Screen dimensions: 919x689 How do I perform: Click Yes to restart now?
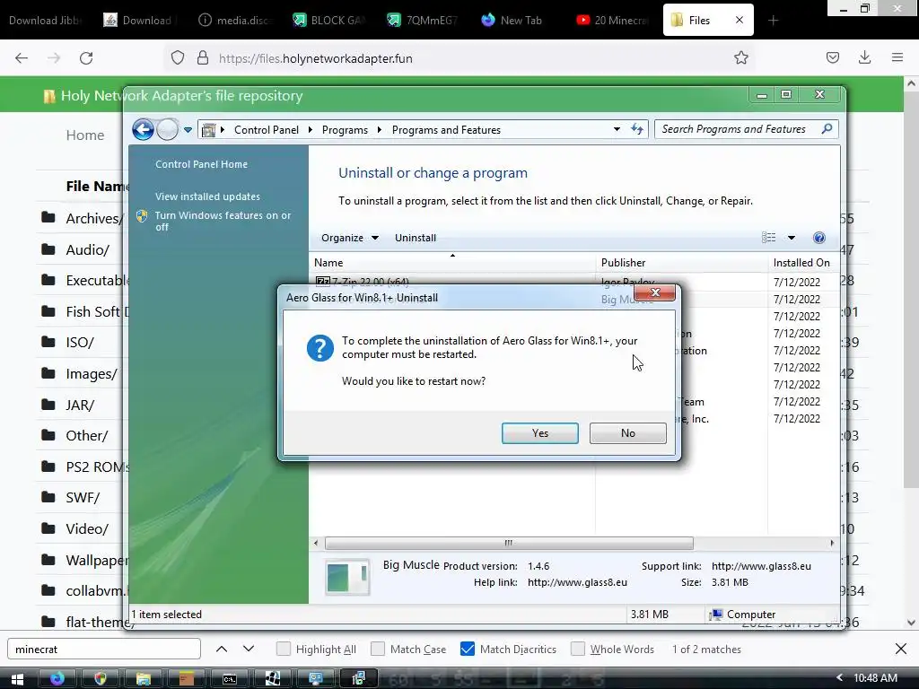pos(539,433)
